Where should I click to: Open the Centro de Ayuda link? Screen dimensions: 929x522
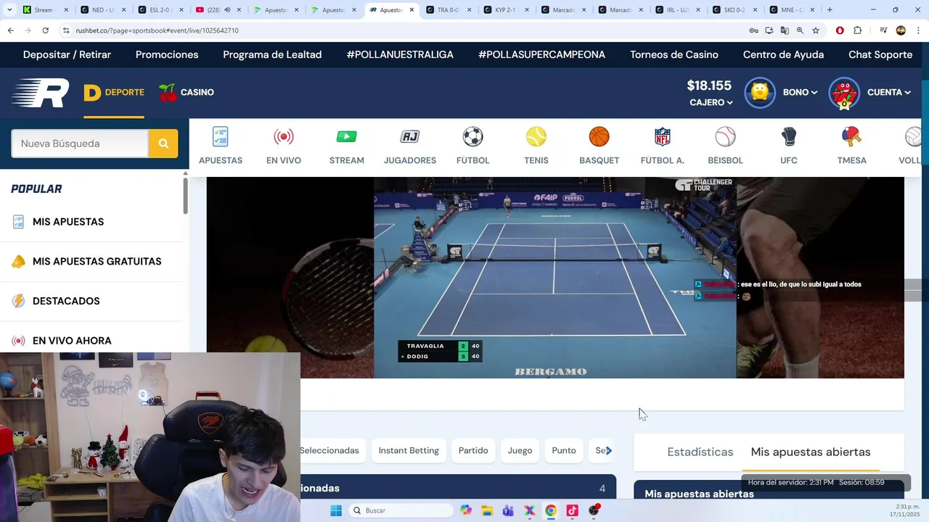783,54
